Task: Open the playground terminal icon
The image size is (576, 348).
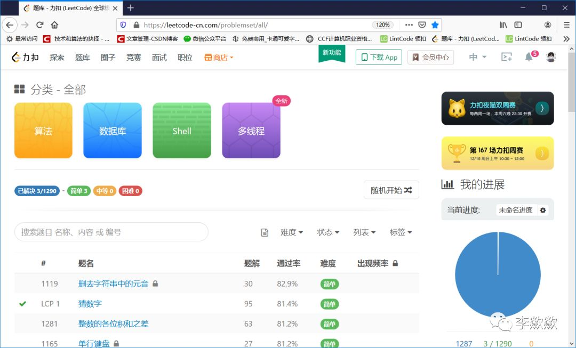Action: click(507, 57)
